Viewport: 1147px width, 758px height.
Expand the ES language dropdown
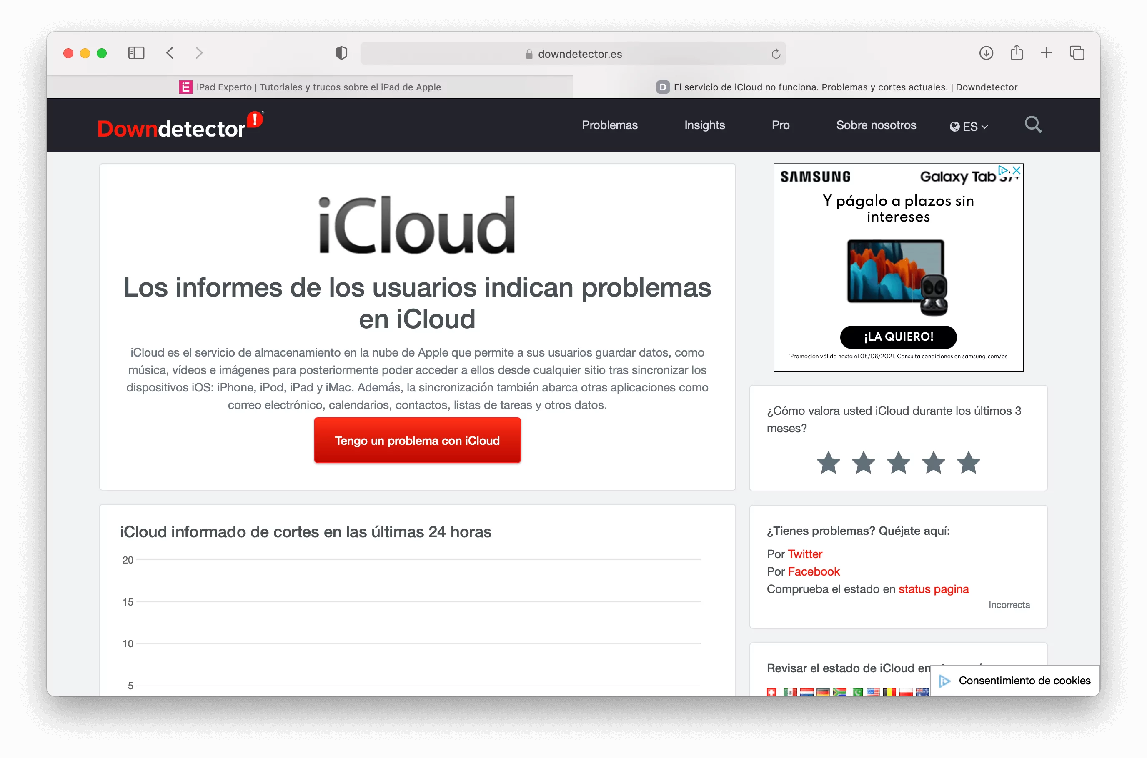pos(969,126)
